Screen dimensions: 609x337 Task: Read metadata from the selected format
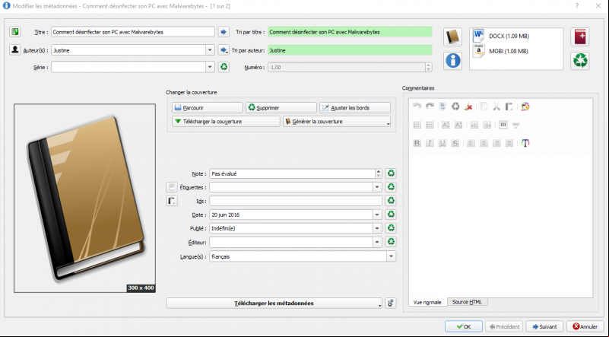[453, 61]
